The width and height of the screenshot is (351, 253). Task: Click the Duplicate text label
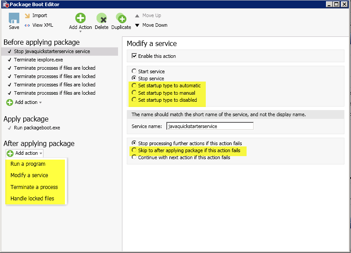[121, 27]
